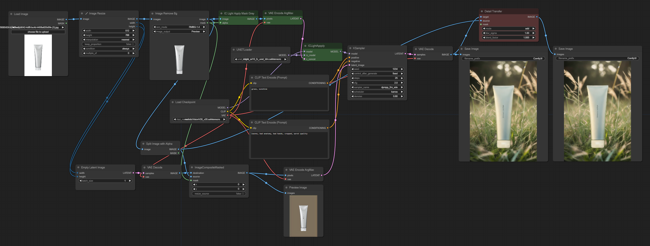Screen dimensions: 650x246
Task: Toggle the keep_proportion switch in Image Resize
Action: pos(133,44)
